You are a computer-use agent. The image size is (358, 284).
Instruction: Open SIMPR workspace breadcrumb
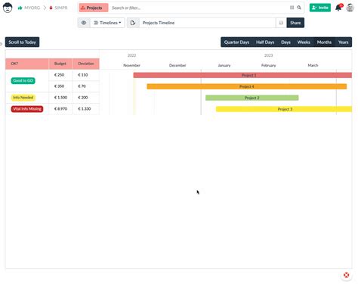pos(58,8)
